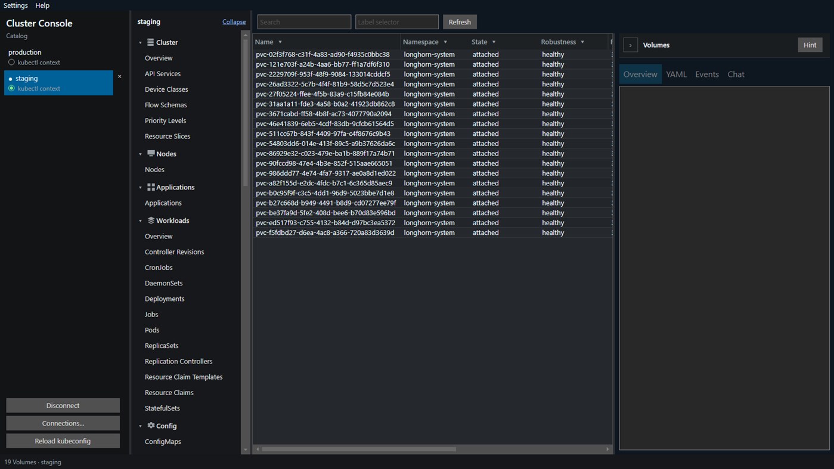This screenshot has height=469, width=834.
Task: Select the Overview tab in Volumes panel
Action: click(640, 74)
